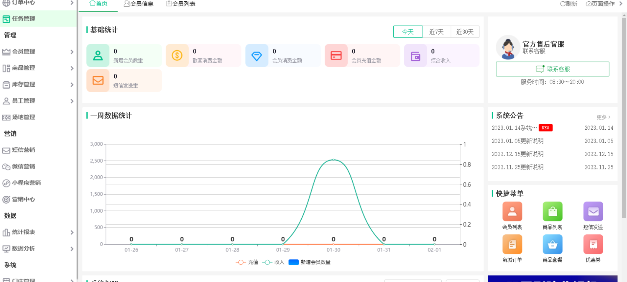The image size is (627, 282).
Task: Expand 会员管理 sidebar menu
Action: click(38, 52)
